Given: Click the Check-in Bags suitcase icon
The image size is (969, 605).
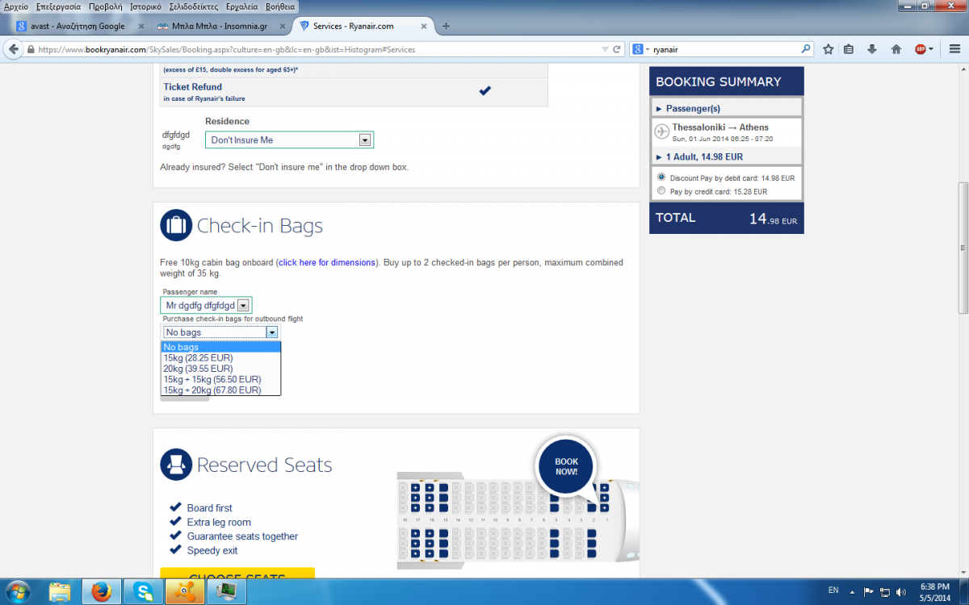Looking at the screenshot, I should [176, 226].
